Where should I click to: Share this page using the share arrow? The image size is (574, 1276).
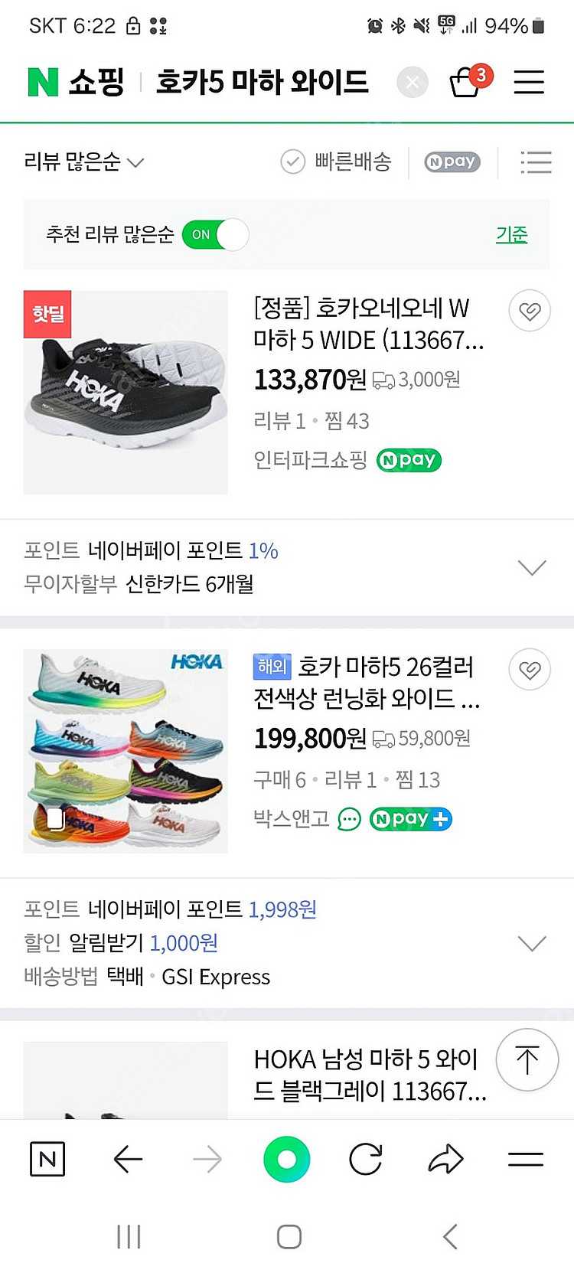[445, 1160]
